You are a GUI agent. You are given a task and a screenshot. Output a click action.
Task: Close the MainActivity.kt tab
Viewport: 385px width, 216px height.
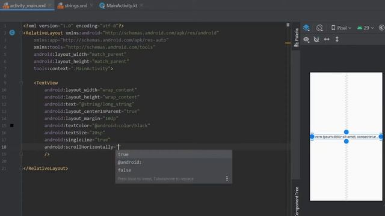pyautogui.click(x=141, y=5)
